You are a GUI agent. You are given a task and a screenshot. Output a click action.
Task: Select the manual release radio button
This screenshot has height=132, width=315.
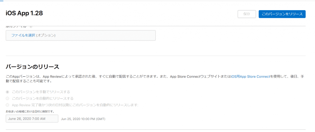[x=8, y=92]
